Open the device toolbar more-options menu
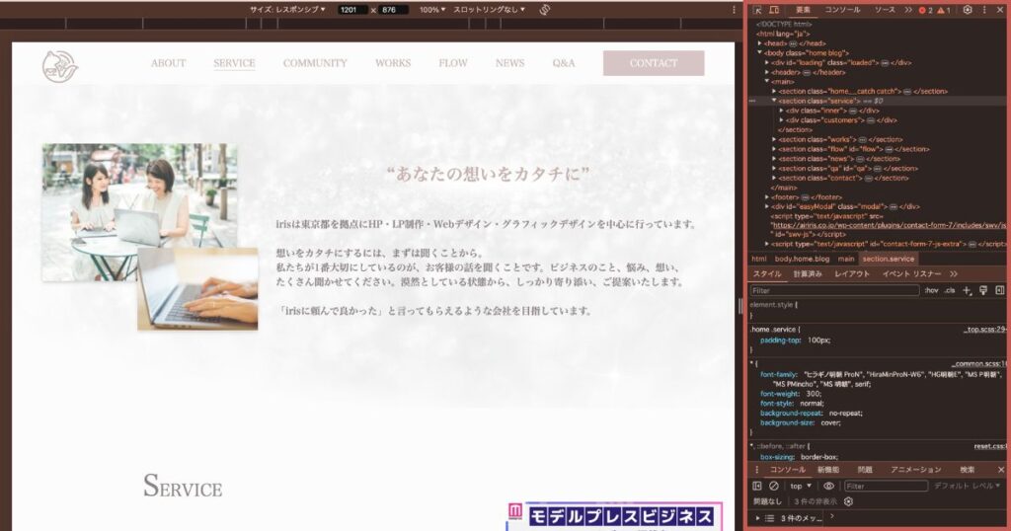The image size is (1011, 531). (x=734, y=10)
